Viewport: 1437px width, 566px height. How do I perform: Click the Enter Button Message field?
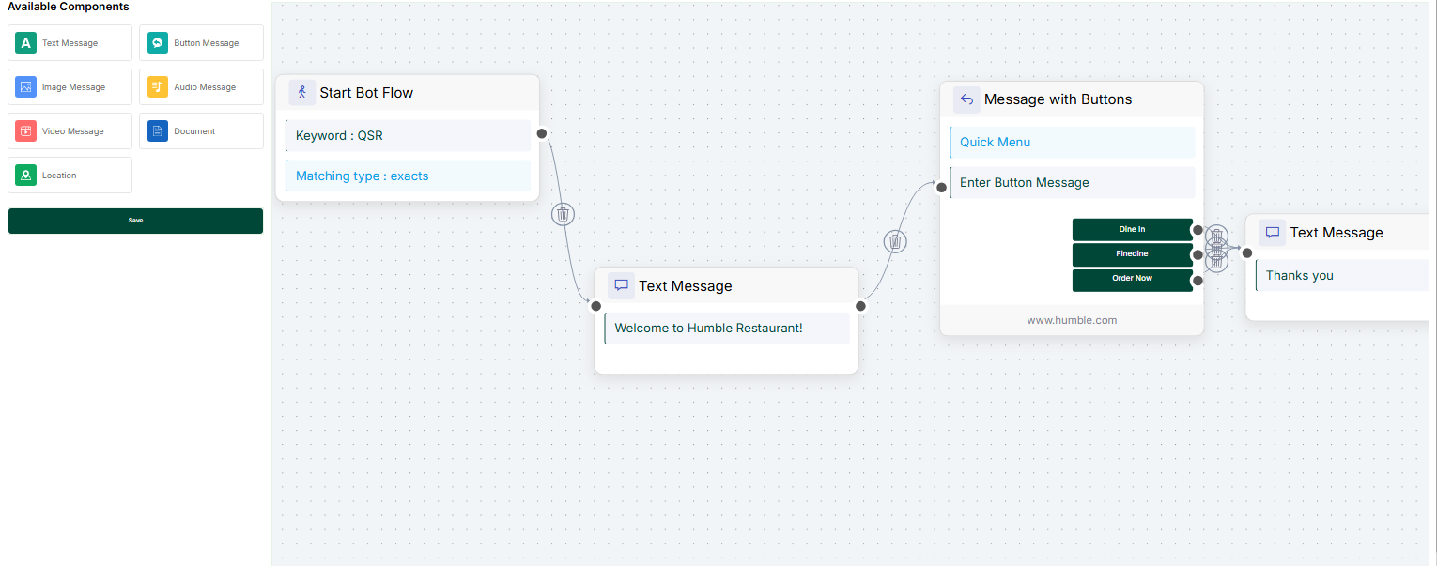coord(1072,183)
